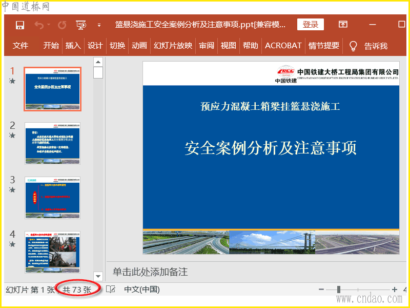This screenshot has width=410, height=308.
Task: Minimize the PowerPoint window
Action: click(x=373, y=25)
